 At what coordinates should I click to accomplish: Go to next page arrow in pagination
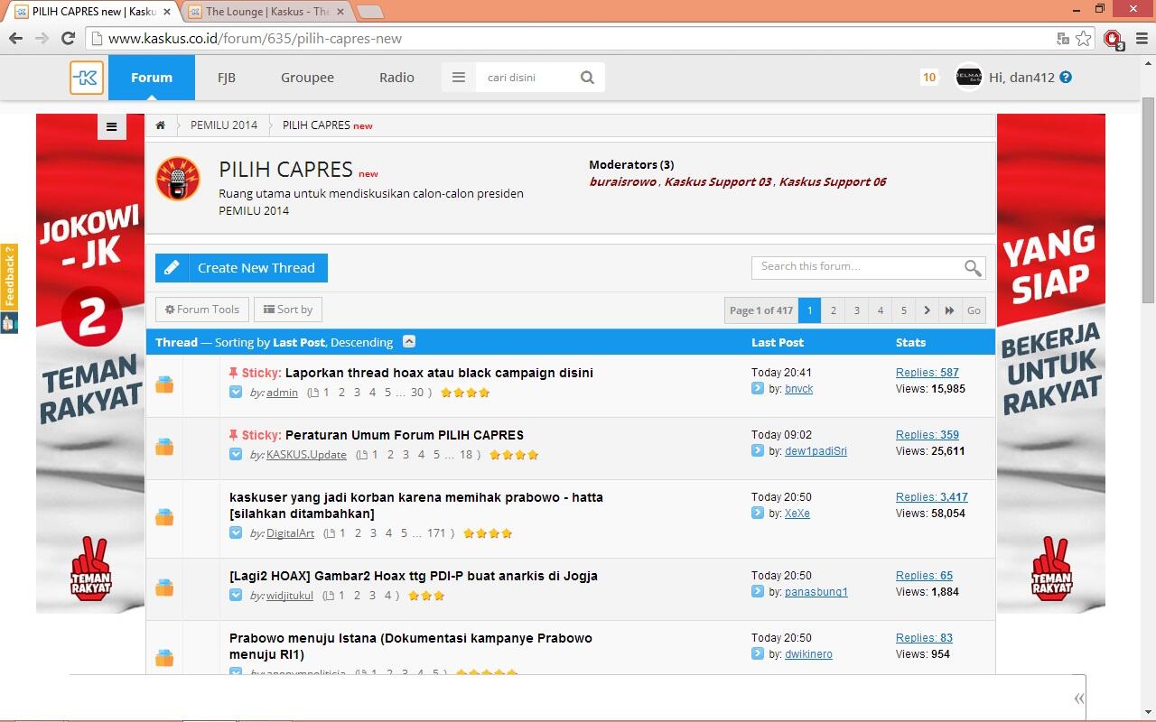click(927, 310)
